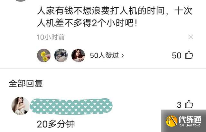Screen dimensions: 206x132
Task: Click the orange 代练通 logo icon
Action: (x=172, y=121)
